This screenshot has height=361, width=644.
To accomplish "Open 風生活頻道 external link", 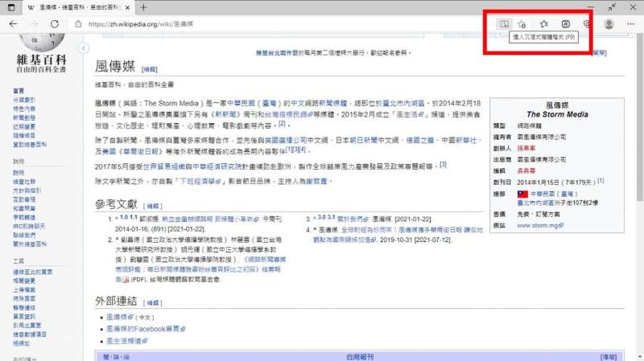I will (126, 341).
